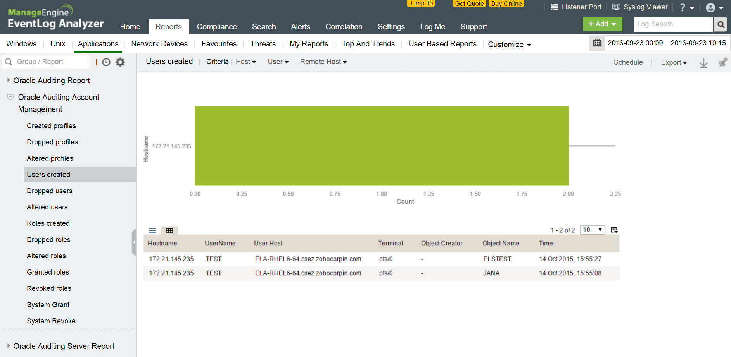Click the Jump To button
Screen dimensions: 731x357
coord(421,3)
